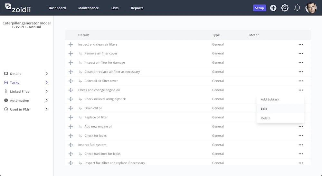Click move handle beside Inspect and clean air filters
The width and height of the screenshot is (322, 176).
pos(71,44)
